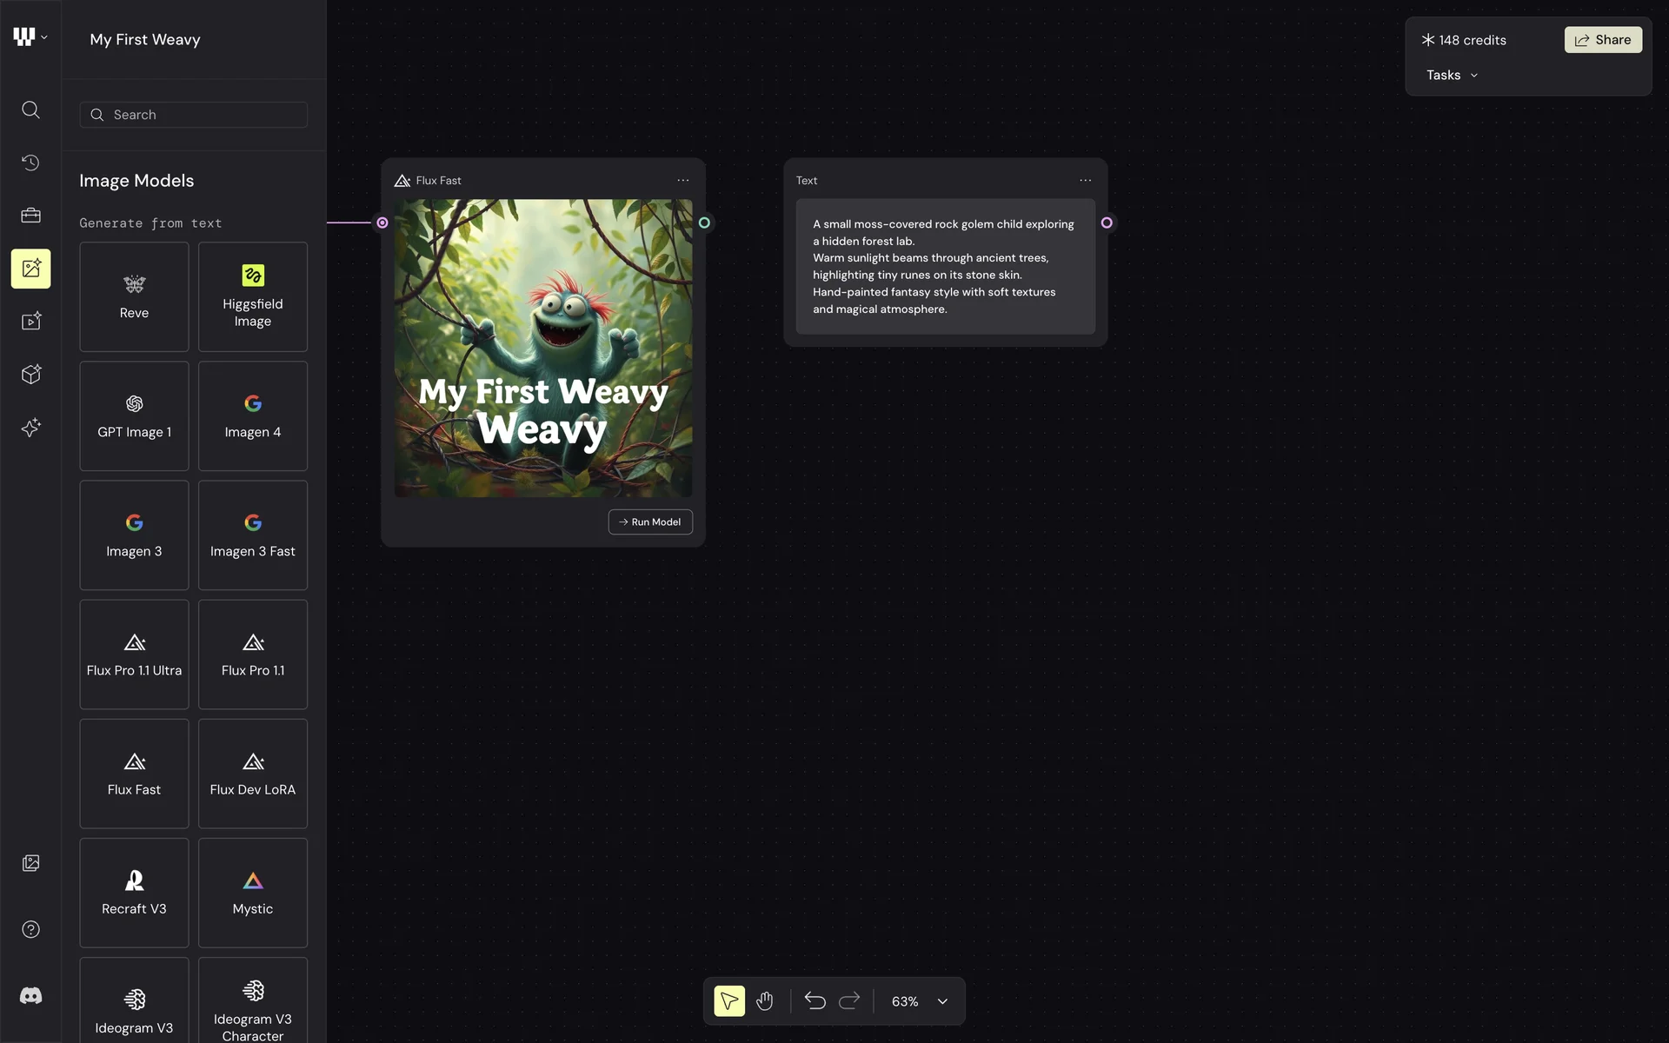Click the Run Model button
Viewport: 1669px width, 1043px height.
[x=650, y=521]
